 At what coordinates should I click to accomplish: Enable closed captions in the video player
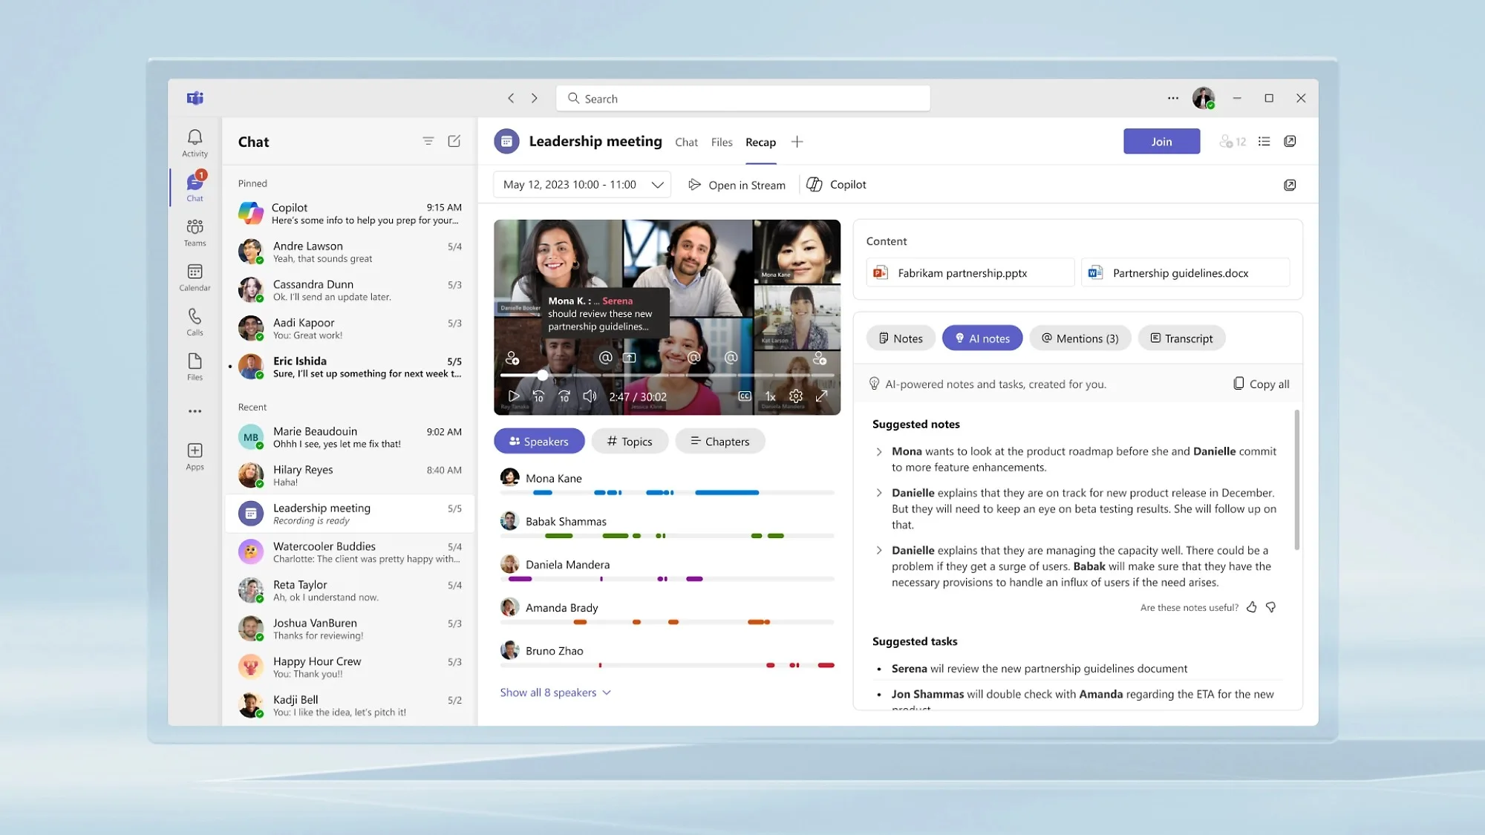pyautogui.click(x=743, y=396)
